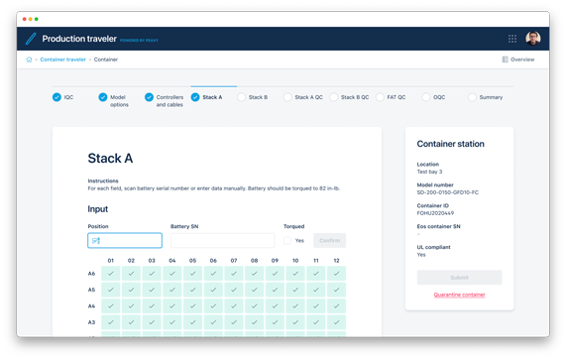Switch to the Stack A QC step
This screenshot has height=359, width=566.
coord(308,97)
